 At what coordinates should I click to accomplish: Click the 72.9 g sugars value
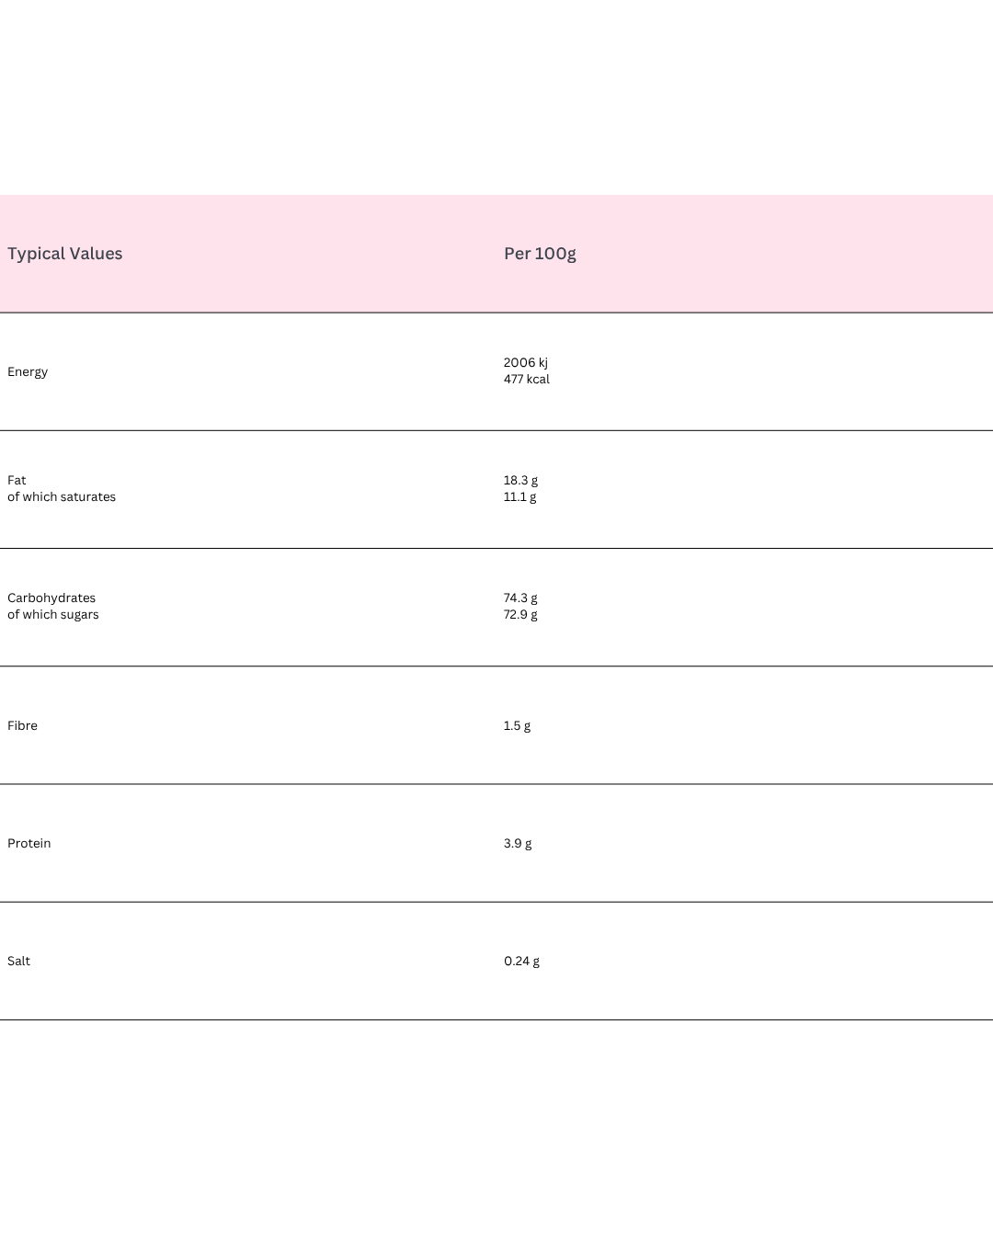pos(520,614)
